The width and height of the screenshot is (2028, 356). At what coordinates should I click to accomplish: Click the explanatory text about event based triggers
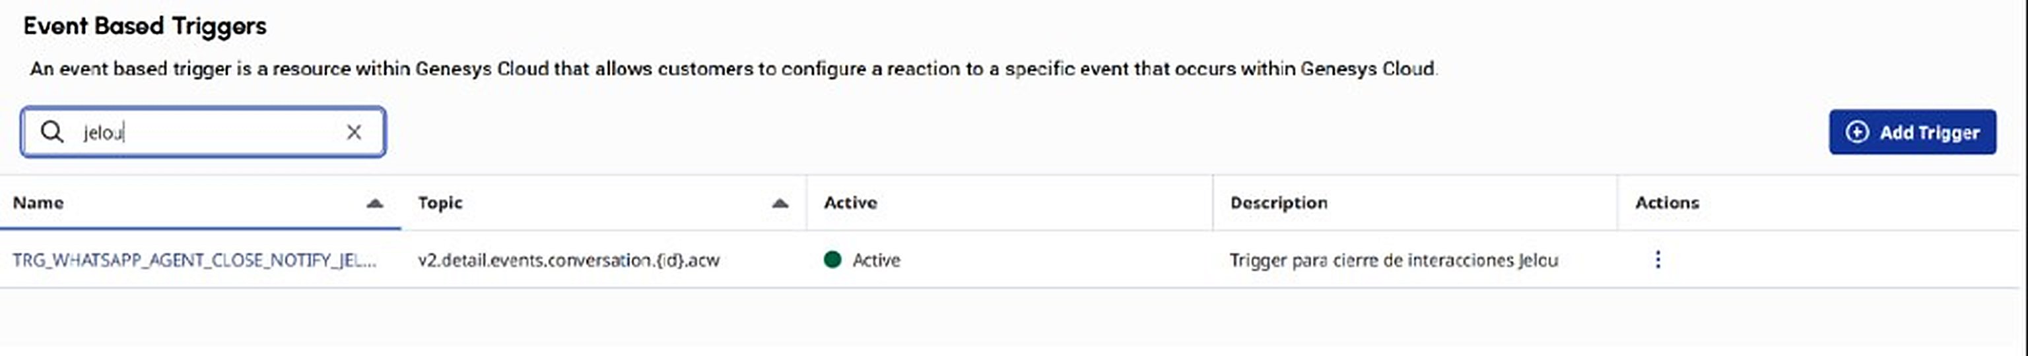click(733, 69)
